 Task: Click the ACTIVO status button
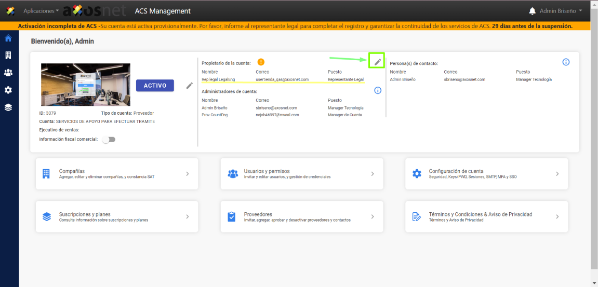155,86
